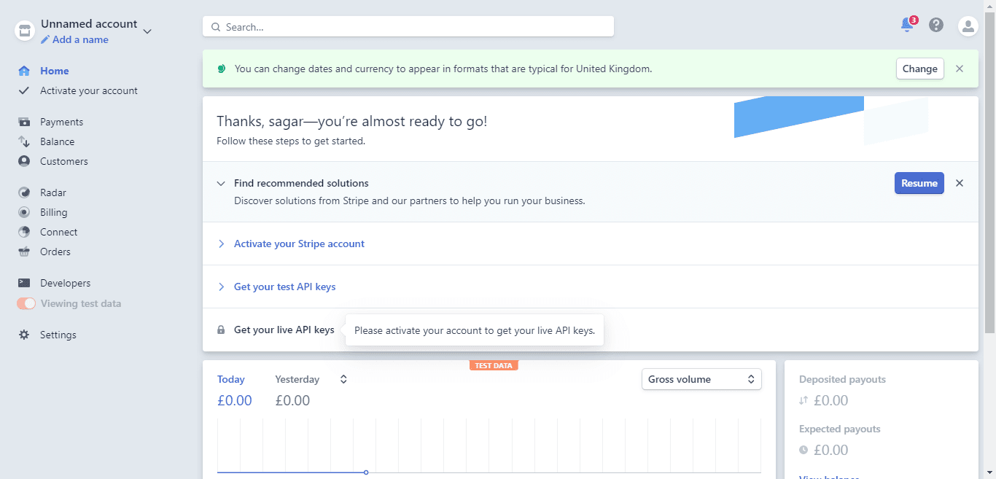This screenshot has width=996, height=479.
Task: Open Payments in sidebar
Action: [61, 122]
